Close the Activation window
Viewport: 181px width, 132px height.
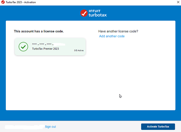click(x=178, y=2)
